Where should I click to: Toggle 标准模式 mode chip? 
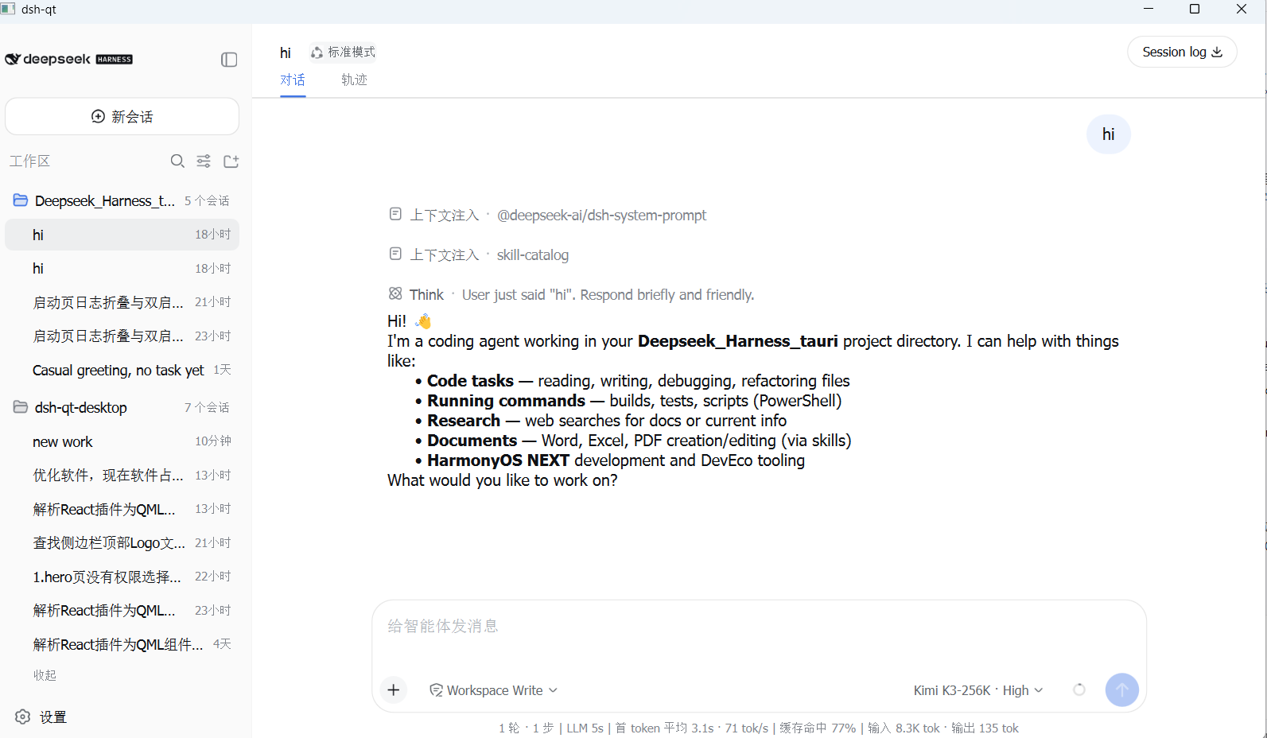[x=343, y=52]
